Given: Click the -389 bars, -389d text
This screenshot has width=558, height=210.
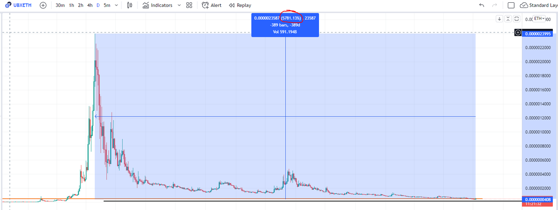Looking at the screenshot, I should [x=285, y=25].
